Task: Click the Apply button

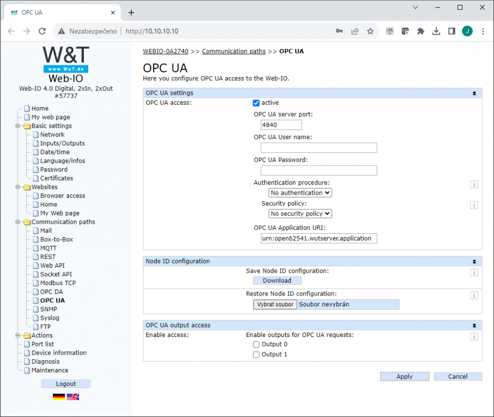Action: (405, 376)
